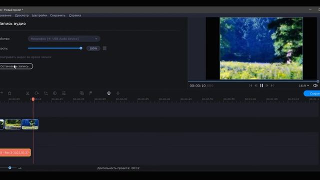
Task: Click the orange playhead marker on the ruler
Action: (33, 99)
